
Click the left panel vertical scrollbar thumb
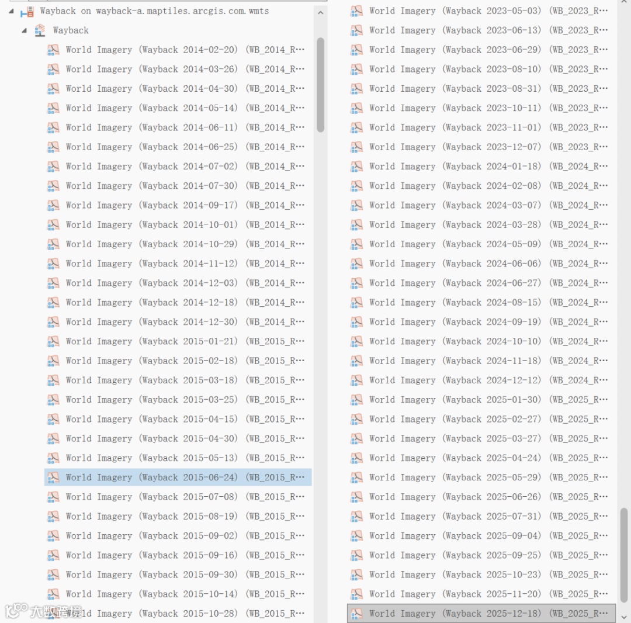(320, 85)
